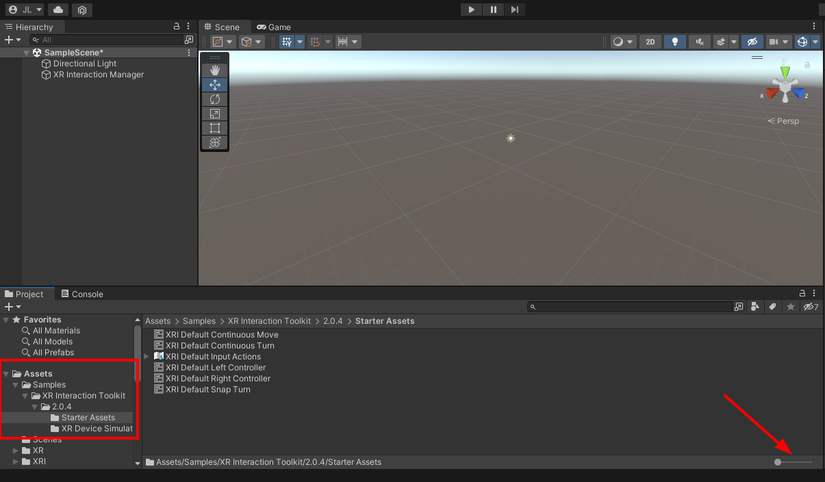Disable Scene view lighting

(674, 42)
